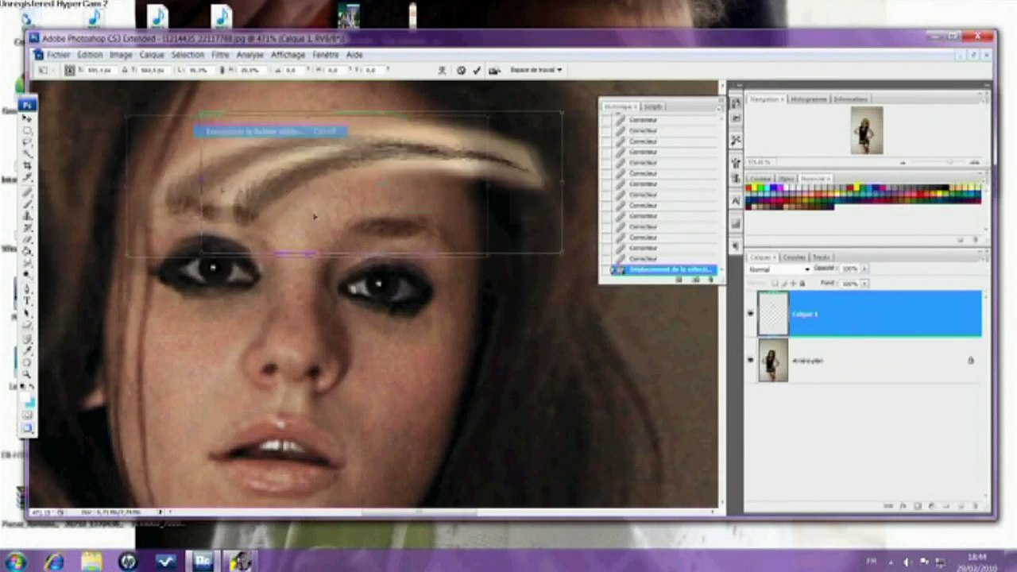Delete swatch with Nuancier trash icon
Screen dimensions: 1017x572
click(x=975, y=239)
